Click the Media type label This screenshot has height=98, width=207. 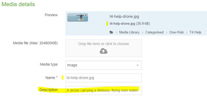click(x=49, y=65)
